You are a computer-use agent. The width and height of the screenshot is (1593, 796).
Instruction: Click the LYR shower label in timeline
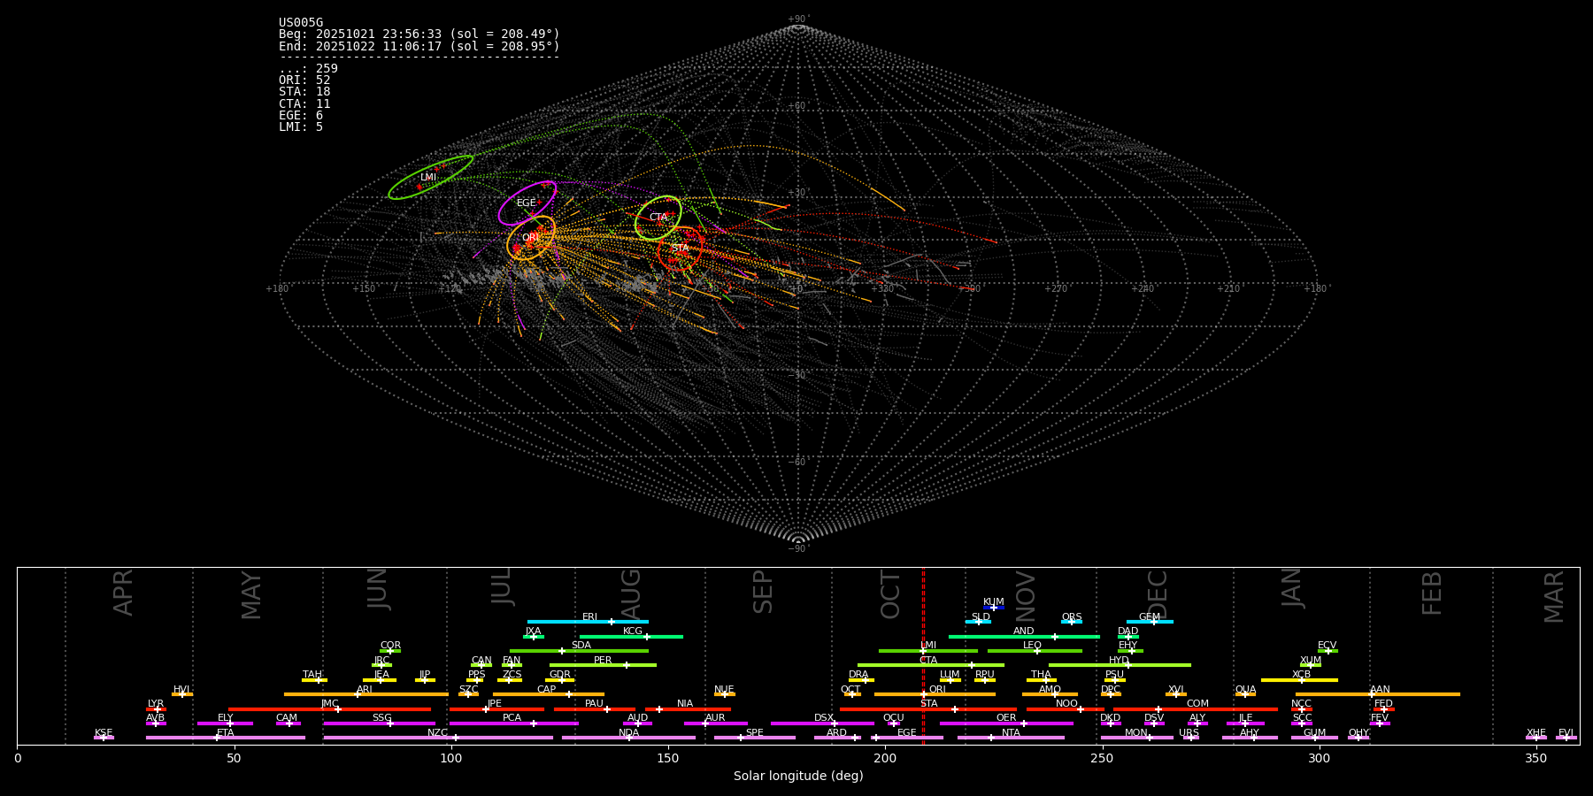[156, 704]
